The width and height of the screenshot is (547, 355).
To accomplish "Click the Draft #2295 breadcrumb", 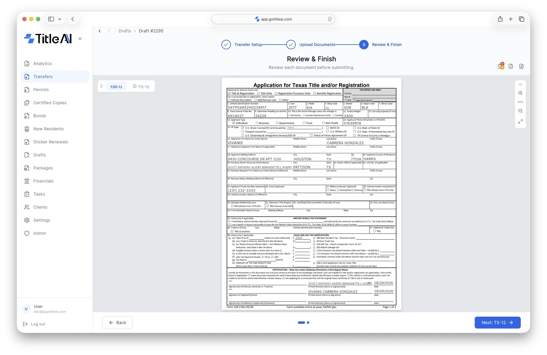I will coord(151,31).
